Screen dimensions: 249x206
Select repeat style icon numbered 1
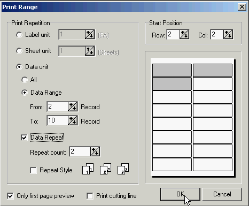coord(88,169)
